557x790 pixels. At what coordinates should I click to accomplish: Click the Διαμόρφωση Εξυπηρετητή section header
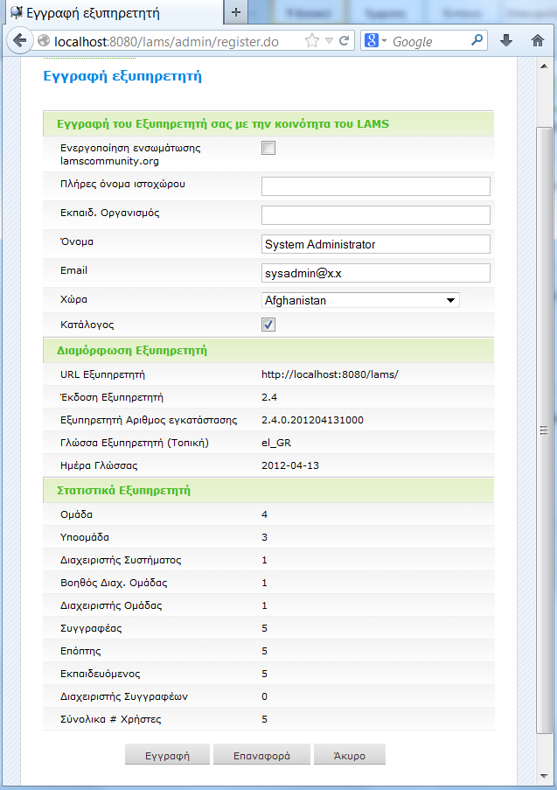pos(132,351)
